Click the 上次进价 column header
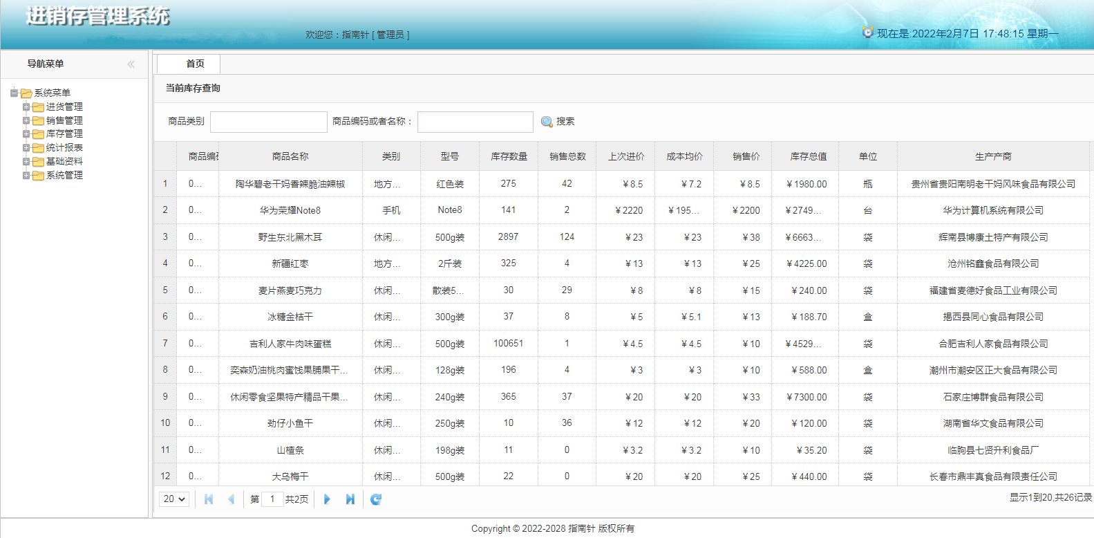The width and height of the screenshot is (1094, 538). [x=626, y=157]
